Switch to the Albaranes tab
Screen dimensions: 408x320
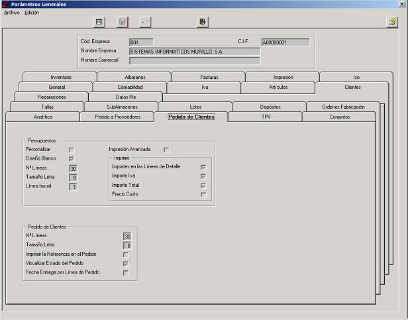(x=135, y=77)
